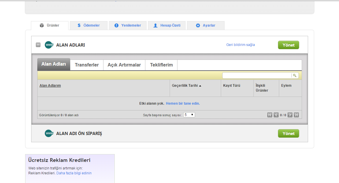
Task: Click the sort arrow beside Geçerlilik Tarihi
Action: pos(200,86)
